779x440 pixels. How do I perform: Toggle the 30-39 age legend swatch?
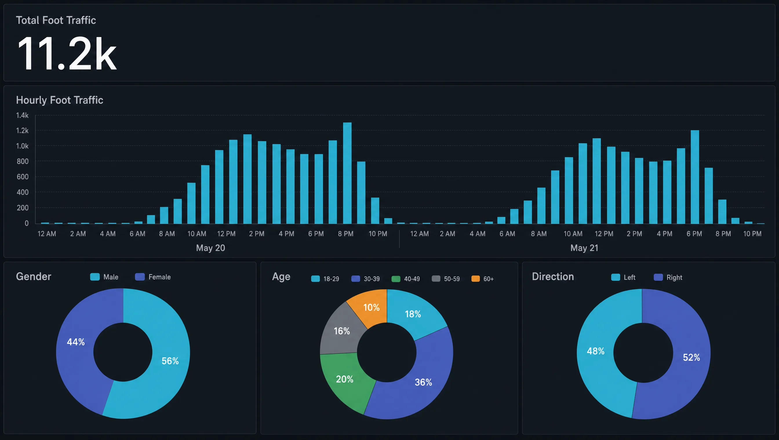(356, 279)
